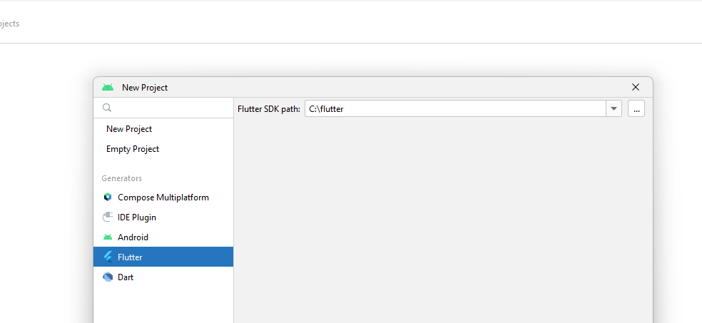Pick the Android generator entry
Viewport: 702px width, 323px height.
click(x=163, y=237)
